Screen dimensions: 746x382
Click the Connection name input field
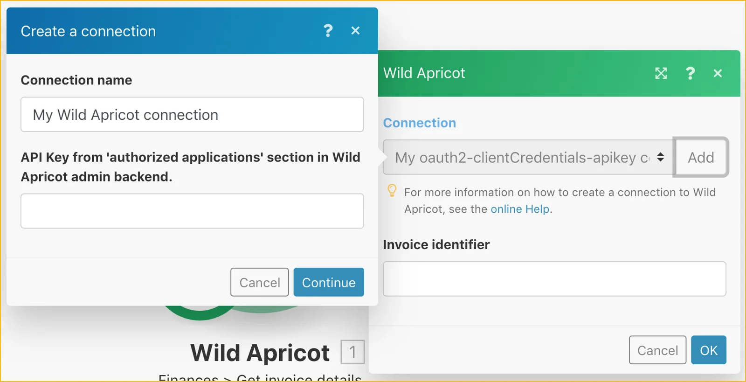tap(192, 114)
